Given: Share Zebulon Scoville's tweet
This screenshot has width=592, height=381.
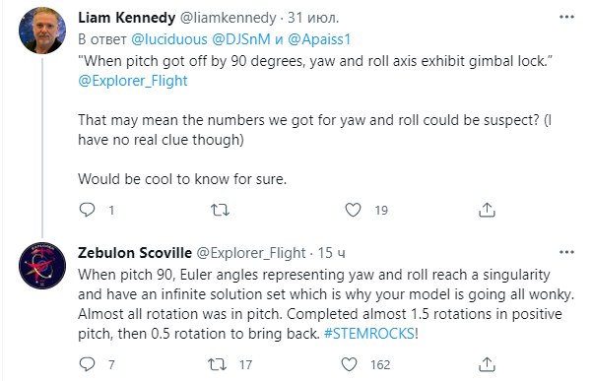Looking at the screenshot, I should [x=487, y=364].
